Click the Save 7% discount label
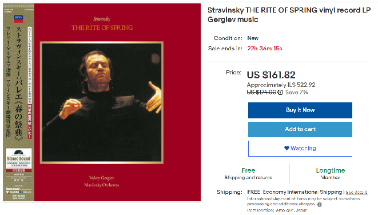378x215 pixels. tap(297, 92)
